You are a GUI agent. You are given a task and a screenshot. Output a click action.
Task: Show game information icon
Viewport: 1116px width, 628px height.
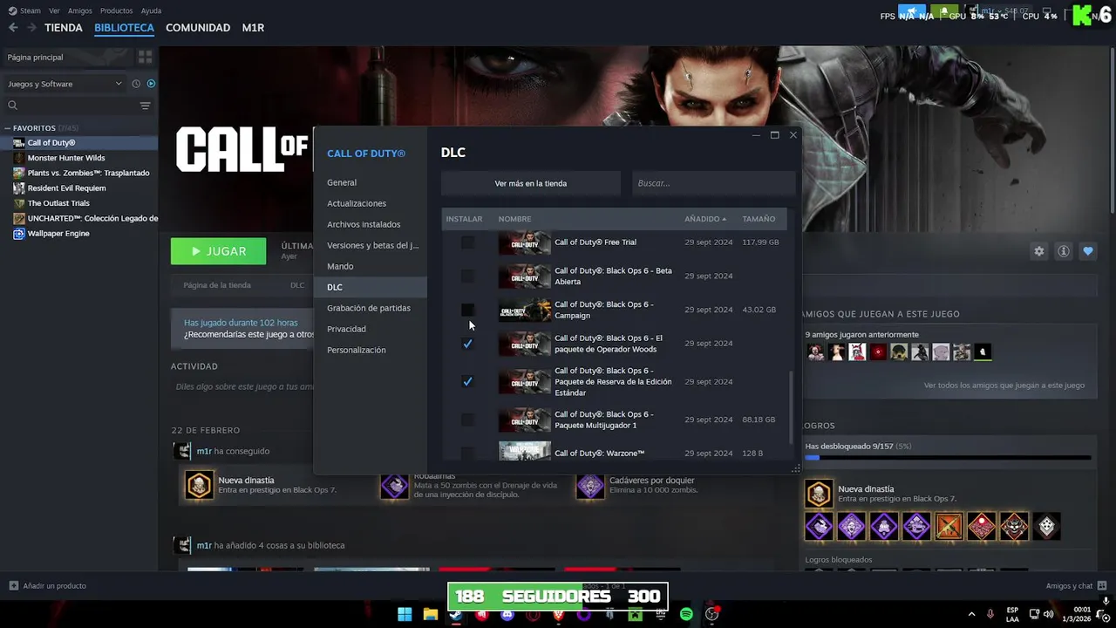1064,251
